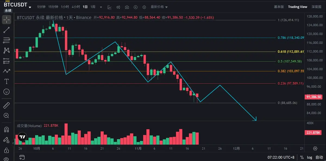
Task: Select the 4小时 timeframe
Action: pos(76,7)
